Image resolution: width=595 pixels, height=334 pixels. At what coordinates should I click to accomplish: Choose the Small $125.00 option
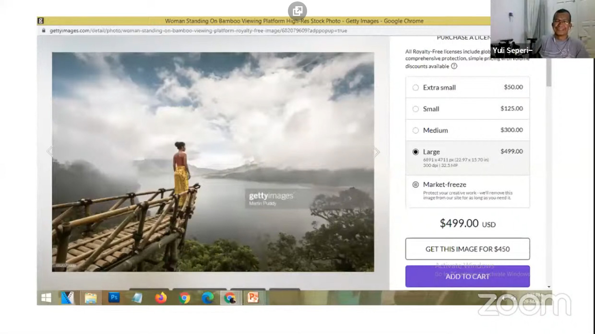tap(416, 109)
